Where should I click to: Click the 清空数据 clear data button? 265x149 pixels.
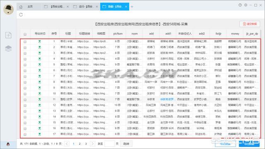tap(250, 24)
